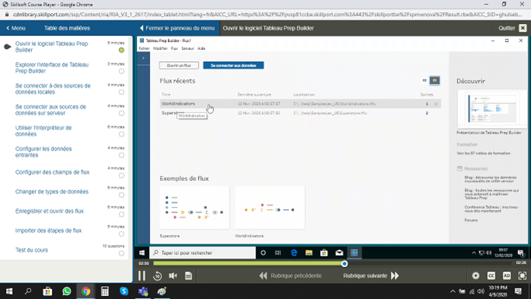Screen dimensions: 531x299
Task: Open Test du cours
Action: click(31, 250)
